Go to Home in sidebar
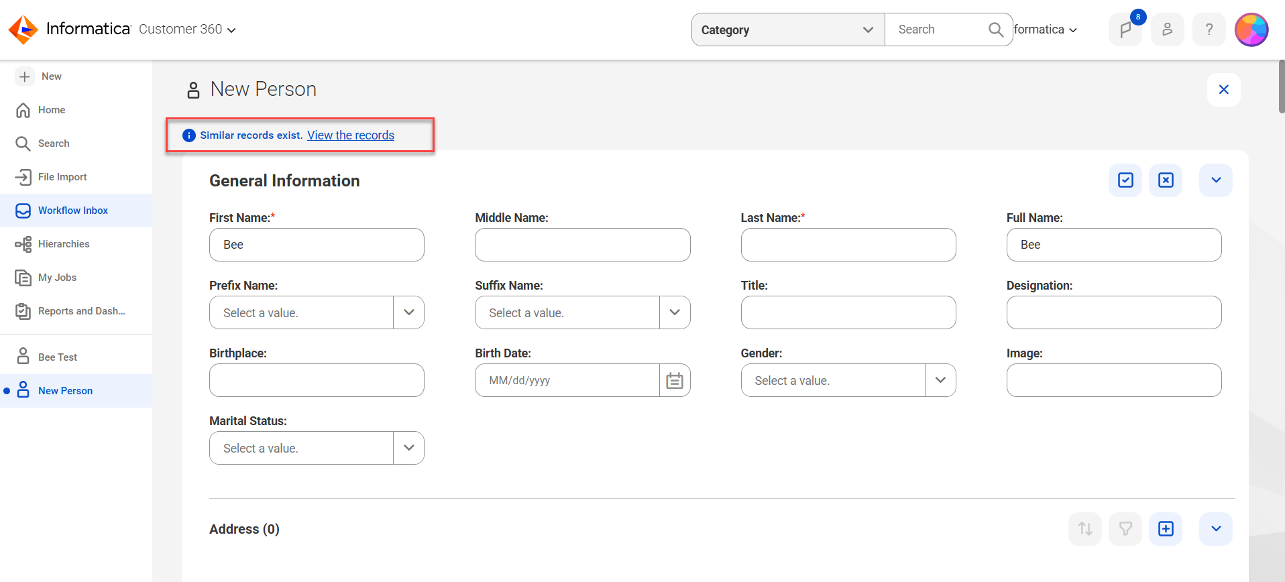Viewport: 1285px width, 582px height. 76,110
